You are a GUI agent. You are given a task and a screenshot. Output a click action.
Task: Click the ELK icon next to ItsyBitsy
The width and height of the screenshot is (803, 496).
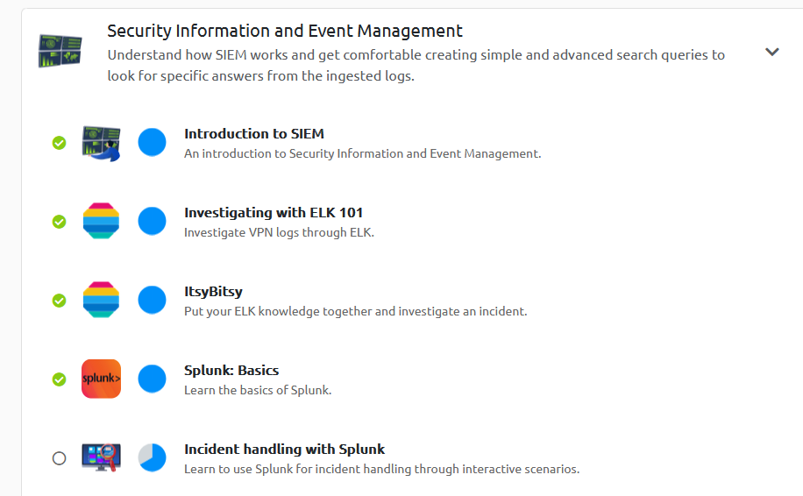tap(102, 300)
